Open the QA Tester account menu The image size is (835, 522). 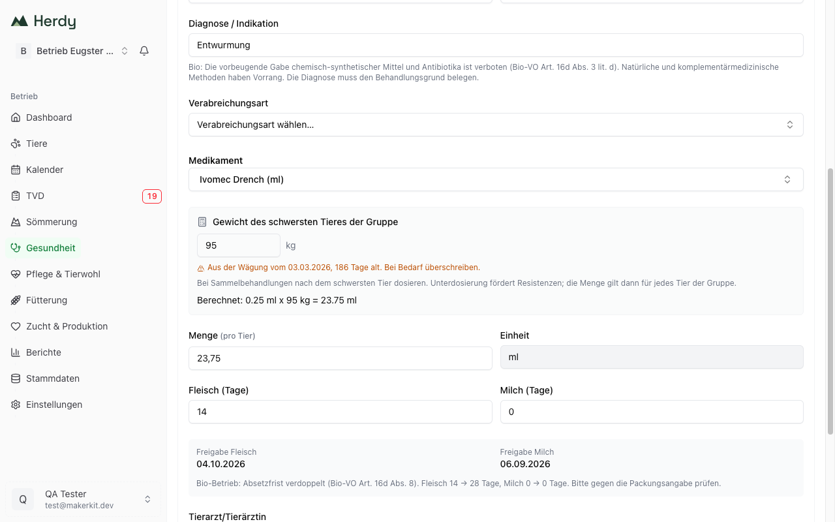point(83,499)
